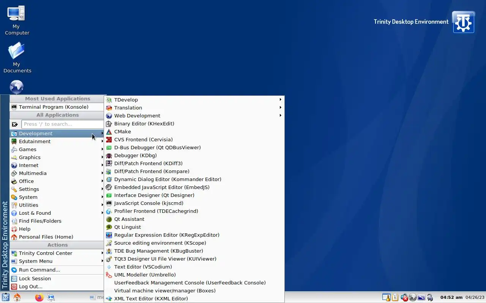Viewport: 486px width, 303px height.
Task: Expand the Translation submenu
Action: (x=194, y=108)
